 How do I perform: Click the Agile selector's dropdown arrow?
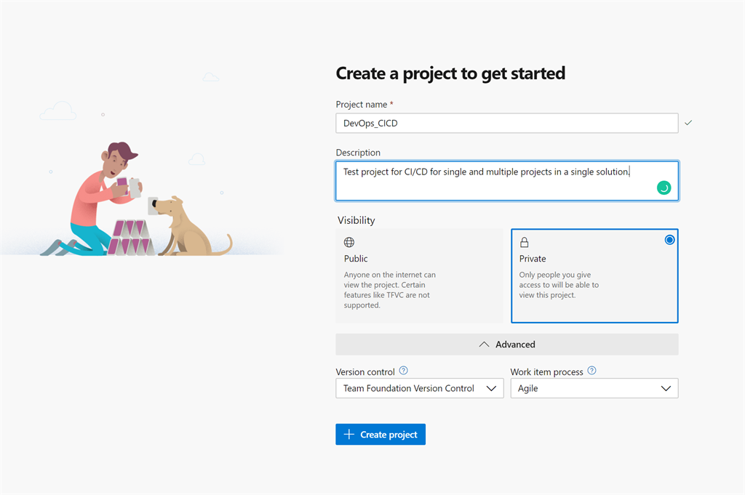(666, 388)
